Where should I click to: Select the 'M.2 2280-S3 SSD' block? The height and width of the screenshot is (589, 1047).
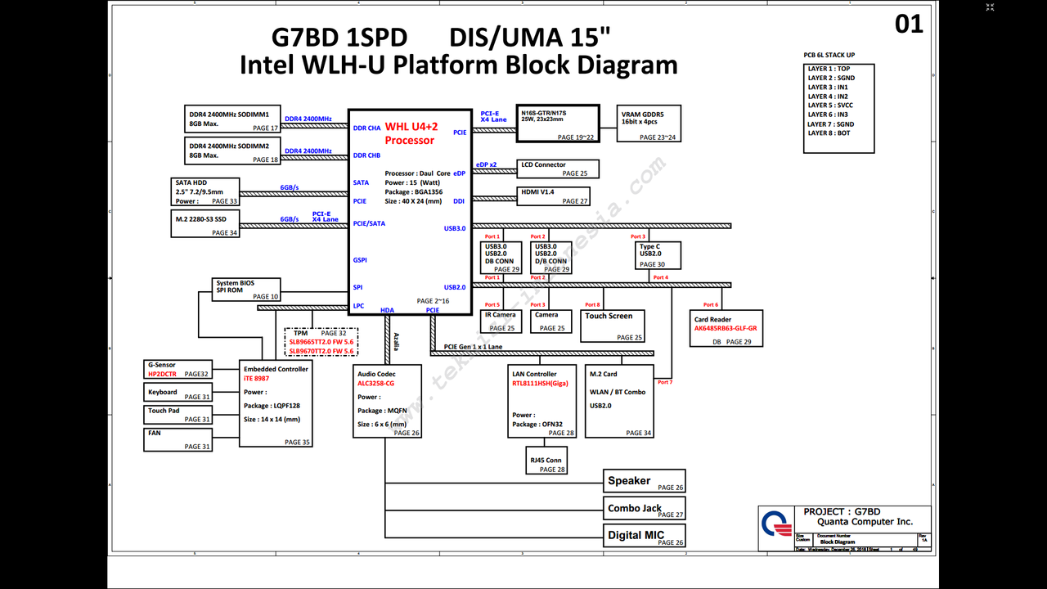(205, 223)
